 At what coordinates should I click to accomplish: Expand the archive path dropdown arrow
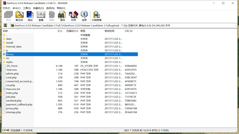click(x=236, y=26)
